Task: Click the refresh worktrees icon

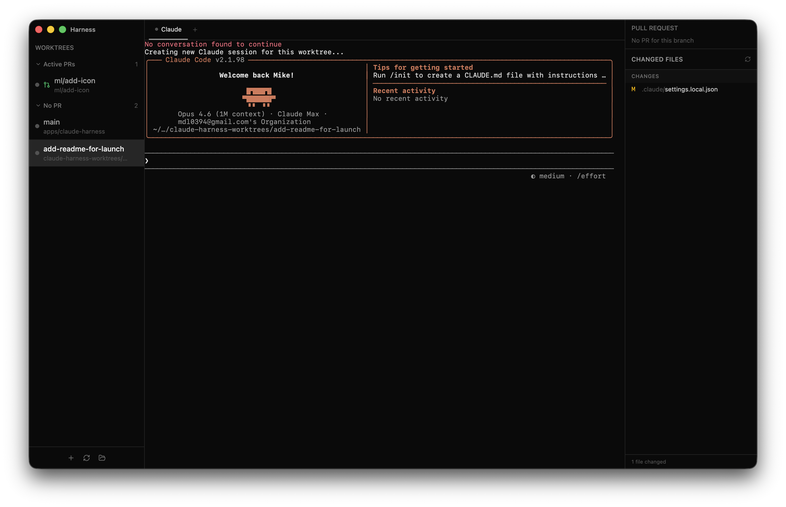Action: pos(87,458)
